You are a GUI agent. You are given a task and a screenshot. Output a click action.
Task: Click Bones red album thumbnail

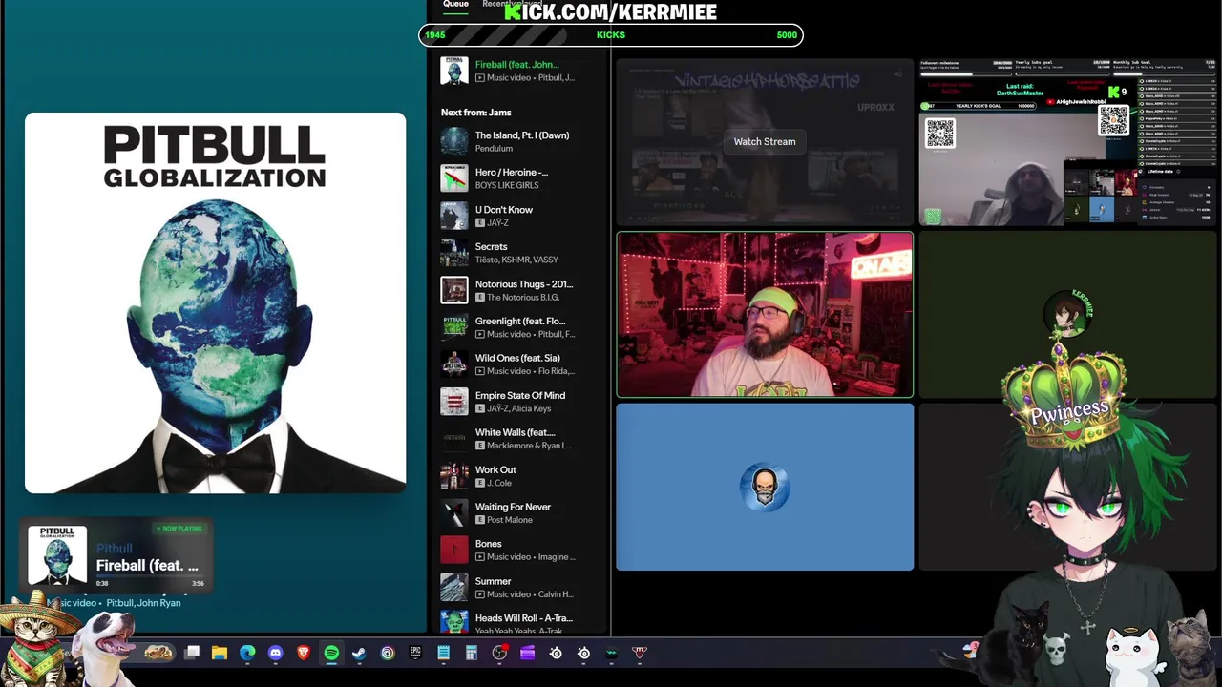454,550
